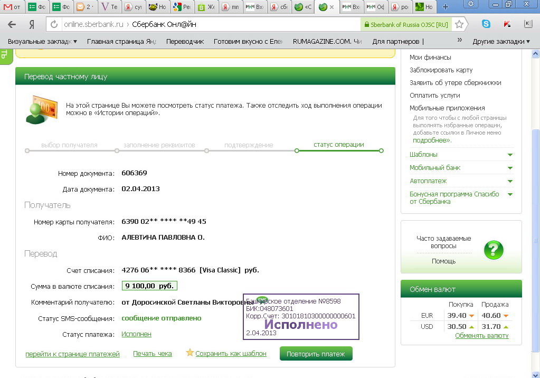
Task: Open 'Мои финансы' in the sidebar
Action: tap(430, 58)
